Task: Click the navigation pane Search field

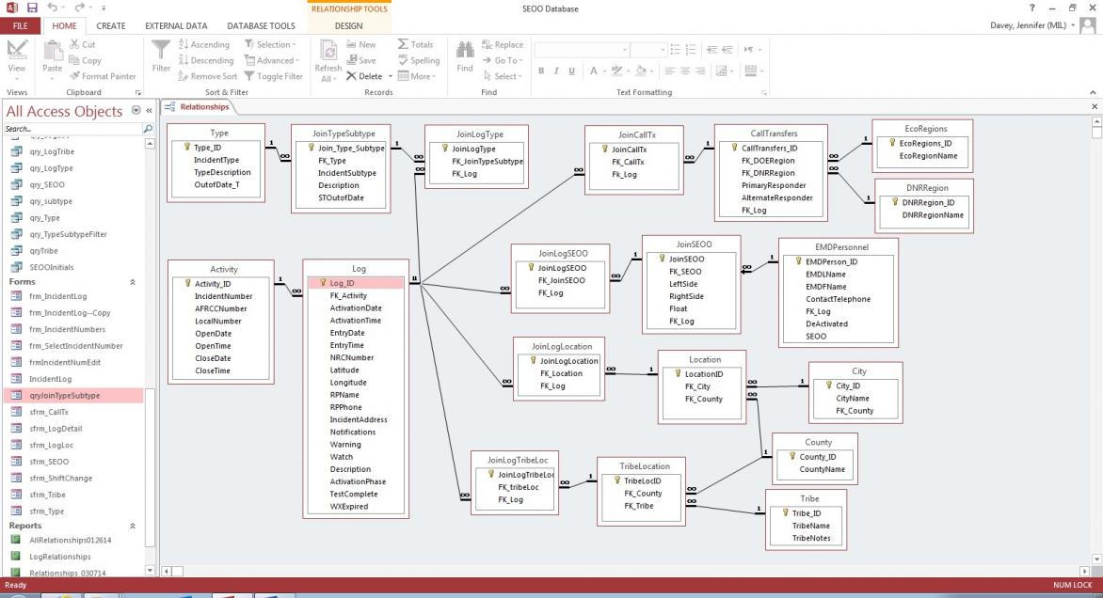Action: [72, 129]
